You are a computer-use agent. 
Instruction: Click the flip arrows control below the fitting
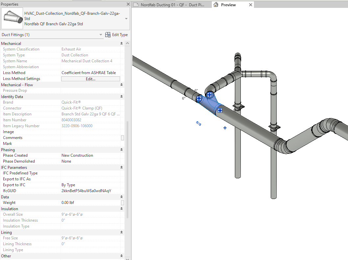click(198, 123)
